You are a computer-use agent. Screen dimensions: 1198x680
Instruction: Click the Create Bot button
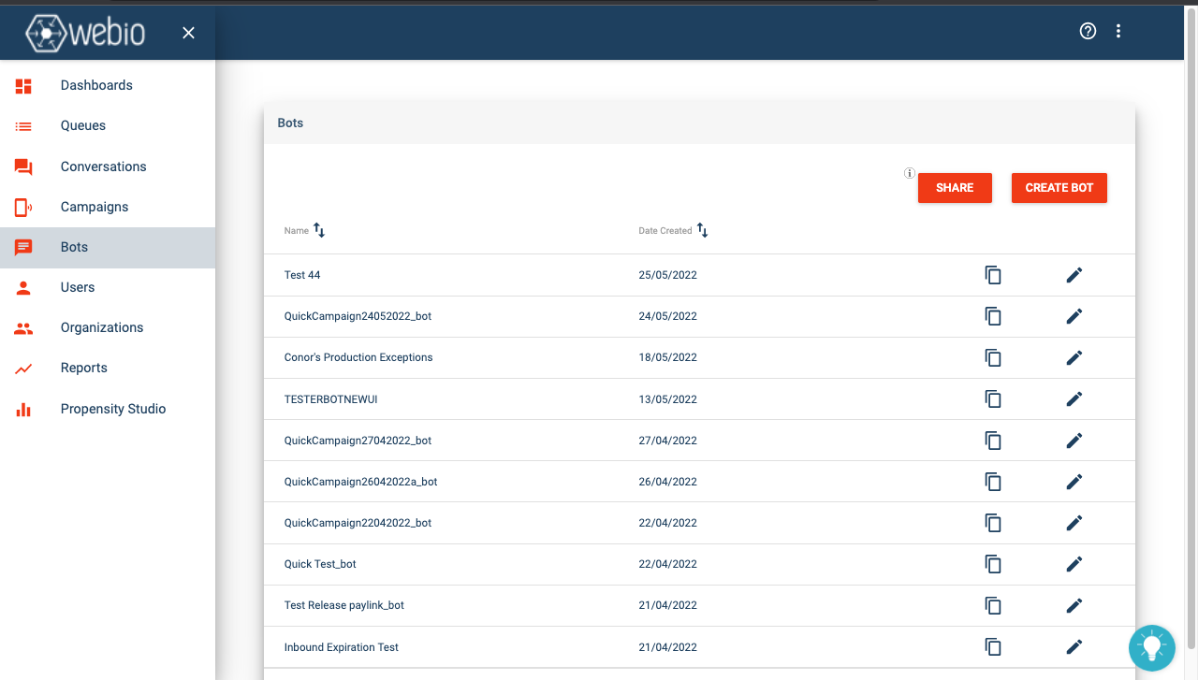click(x=1059, y=188)
